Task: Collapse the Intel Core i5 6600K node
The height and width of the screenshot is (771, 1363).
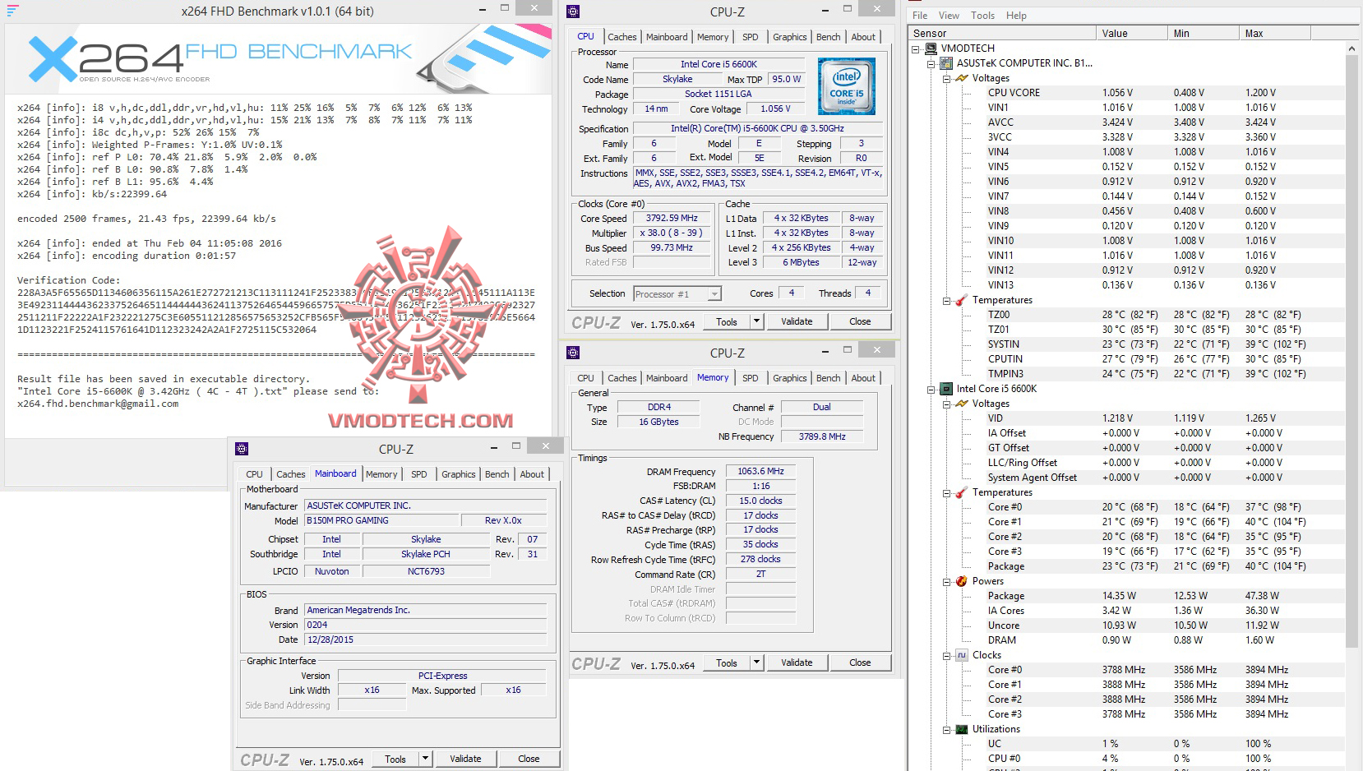Action: tap(931, 390)
